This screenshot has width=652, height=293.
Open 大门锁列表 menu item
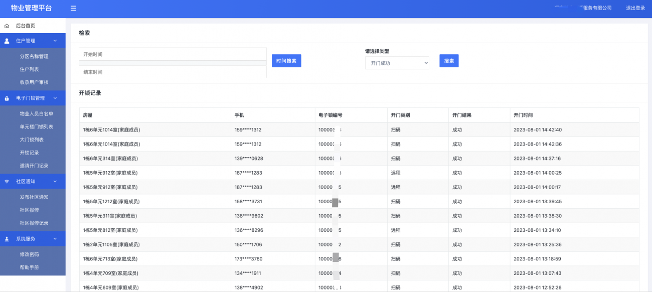click(33, 139)
